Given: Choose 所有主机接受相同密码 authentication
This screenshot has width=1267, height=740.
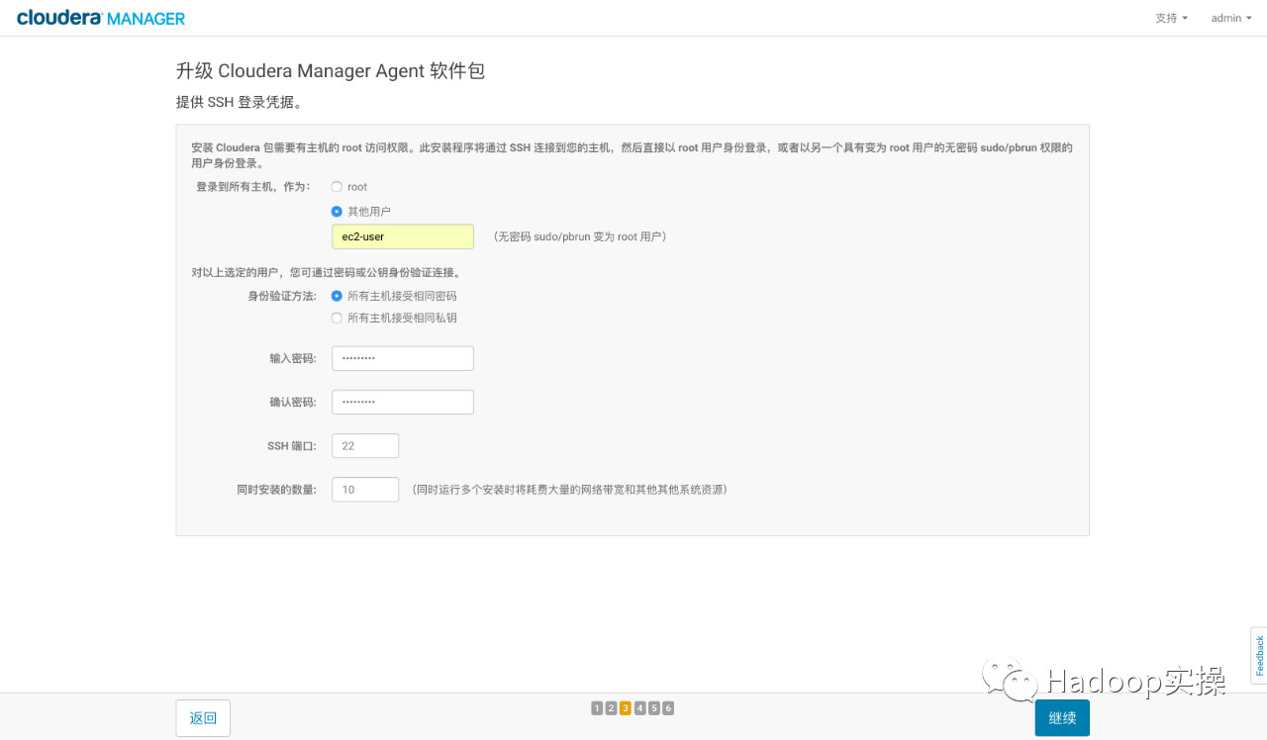Looking at the screenshot, I should coord(337,296).
